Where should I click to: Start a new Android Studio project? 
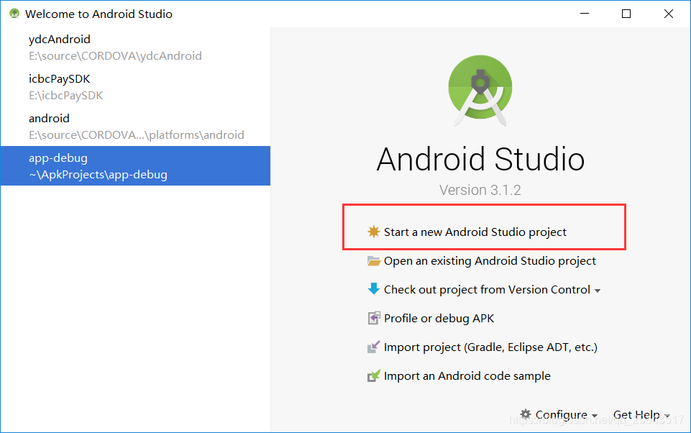[475, 232]
